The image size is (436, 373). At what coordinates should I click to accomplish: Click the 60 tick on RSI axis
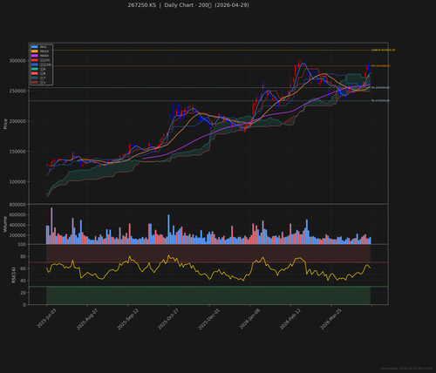[24, 268]
